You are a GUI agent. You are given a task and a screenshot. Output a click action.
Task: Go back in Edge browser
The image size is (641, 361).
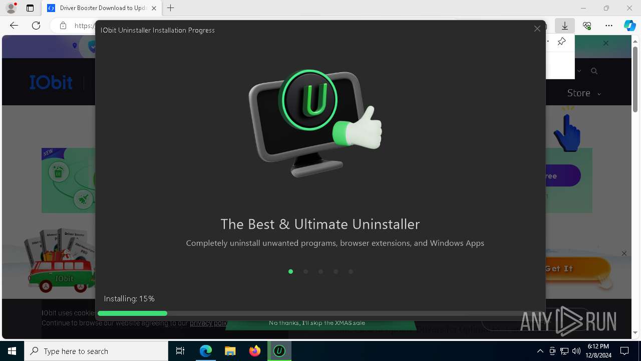pyautogui.click(x=14, y=26)
